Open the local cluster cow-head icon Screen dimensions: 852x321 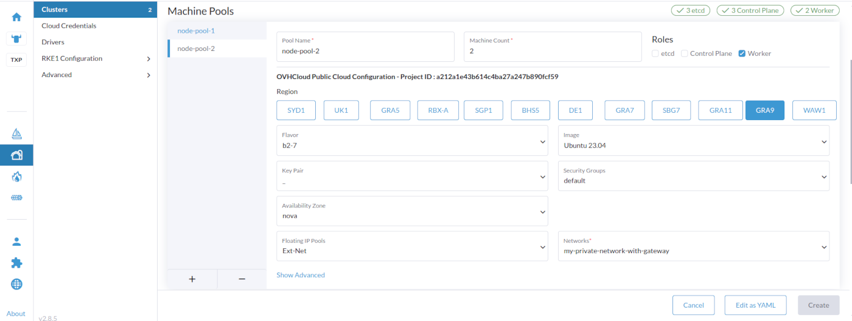16,39
